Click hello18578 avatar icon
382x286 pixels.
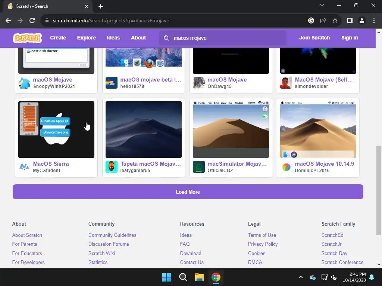(112, 83)
